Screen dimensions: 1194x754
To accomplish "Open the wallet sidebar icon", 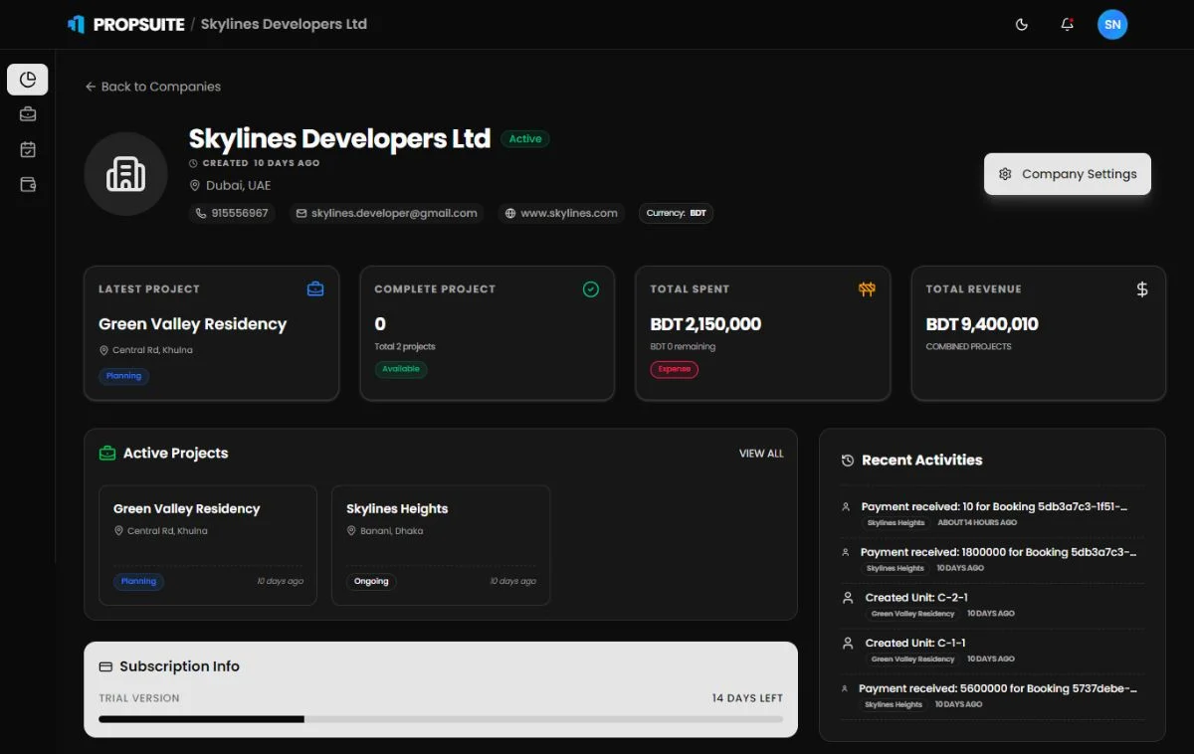I will (28, 184).
